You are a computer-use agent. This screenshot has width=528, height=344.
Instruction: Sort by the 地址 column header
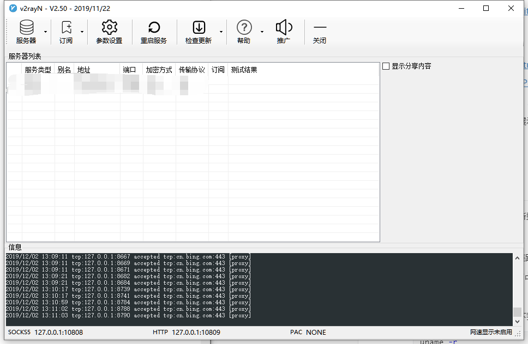pos(97,70)
